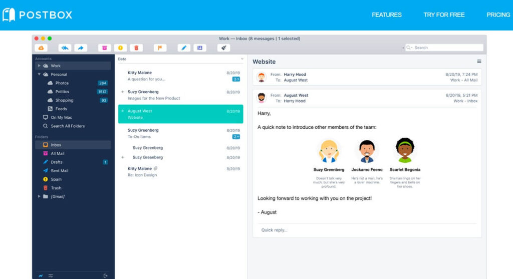Open contacts with purple address book icon

click(x=200, y=48)
